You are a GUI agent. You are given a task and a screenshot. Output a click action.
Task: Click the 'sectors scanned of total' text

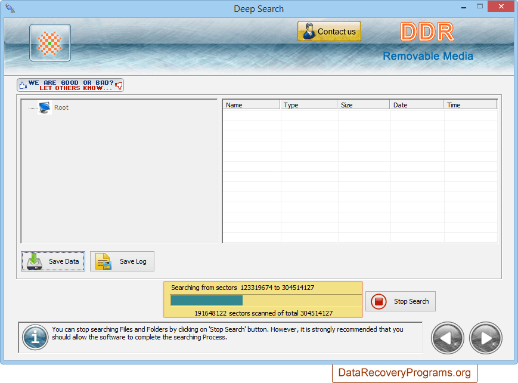point(263,313)
